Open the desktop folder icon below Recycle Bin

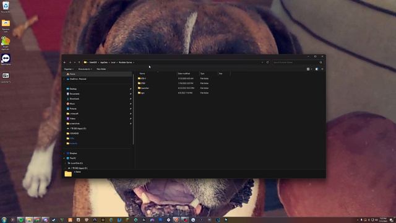point(6,26)
